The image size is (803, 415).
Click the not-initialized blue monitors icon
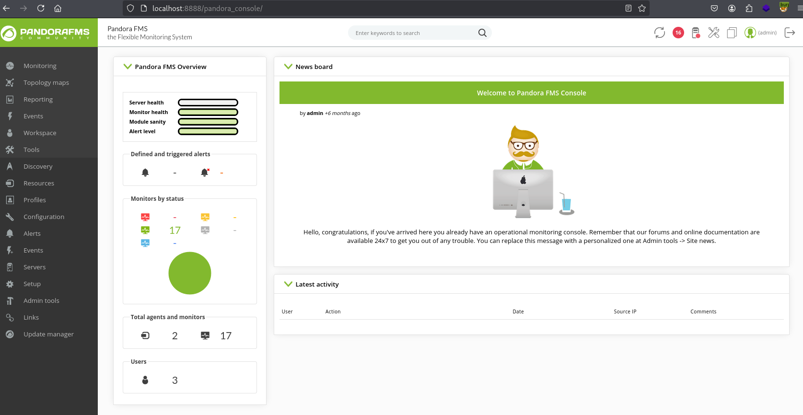pyautogui.click(x=145, y=243)
